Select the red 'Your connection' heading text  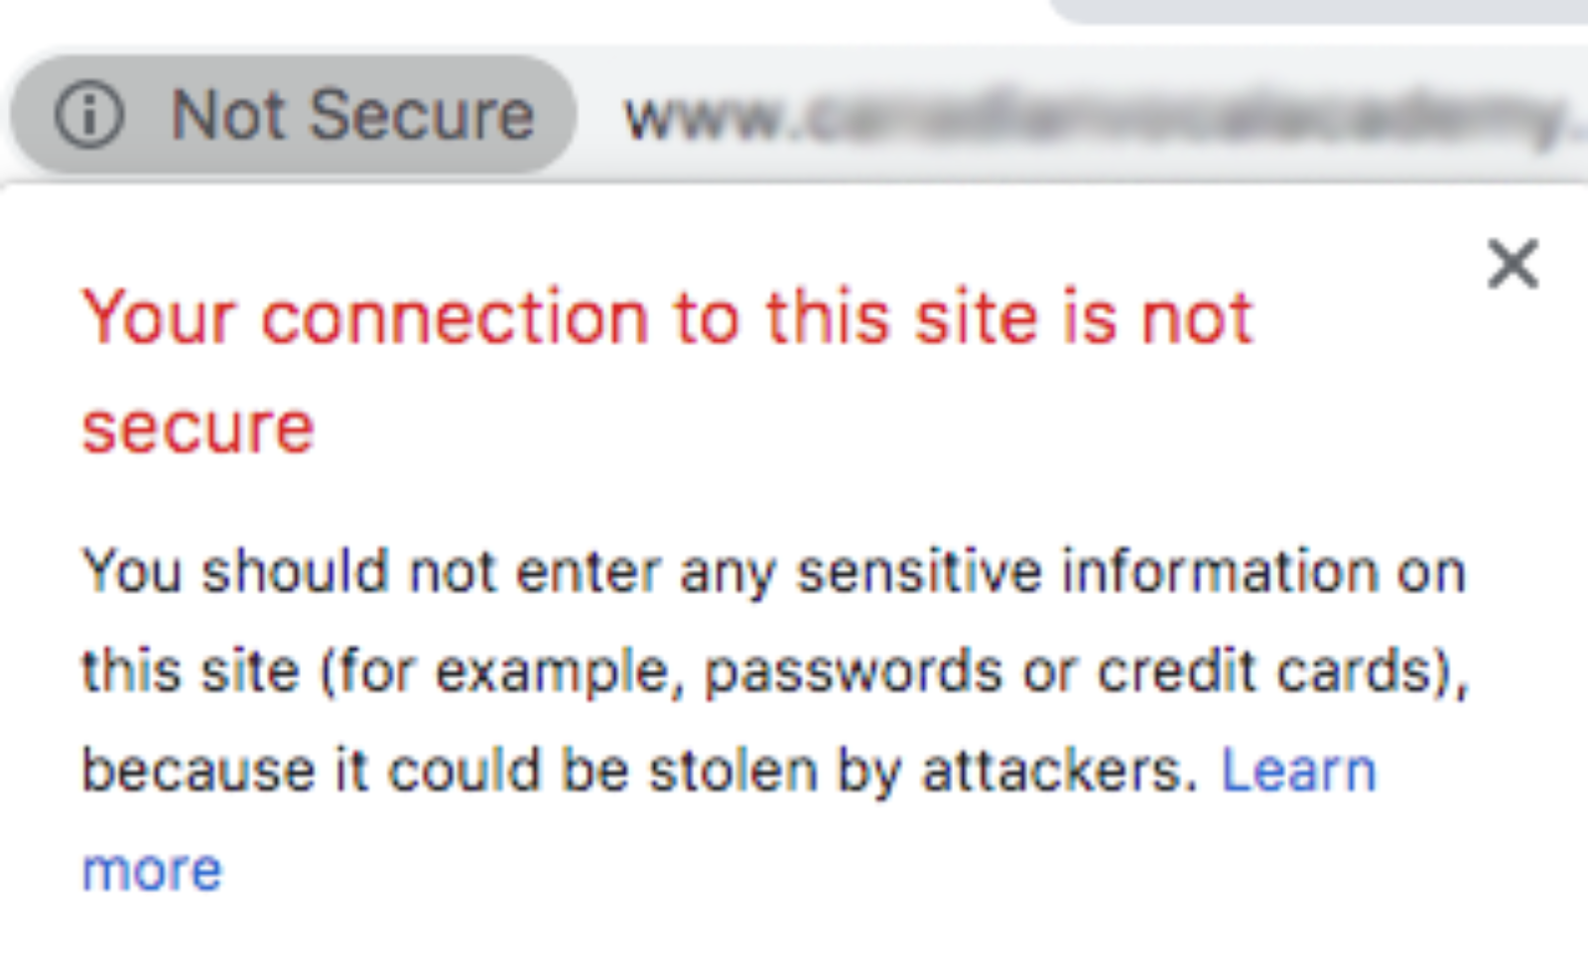[667, 371]
